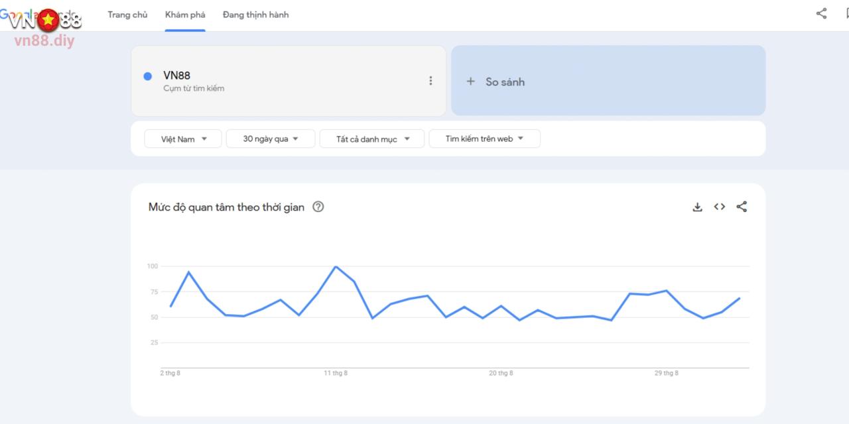Click the Mức độ quan tâm theo thời gian heading
The height and width of the screenshot is (424, 849).
226,207
